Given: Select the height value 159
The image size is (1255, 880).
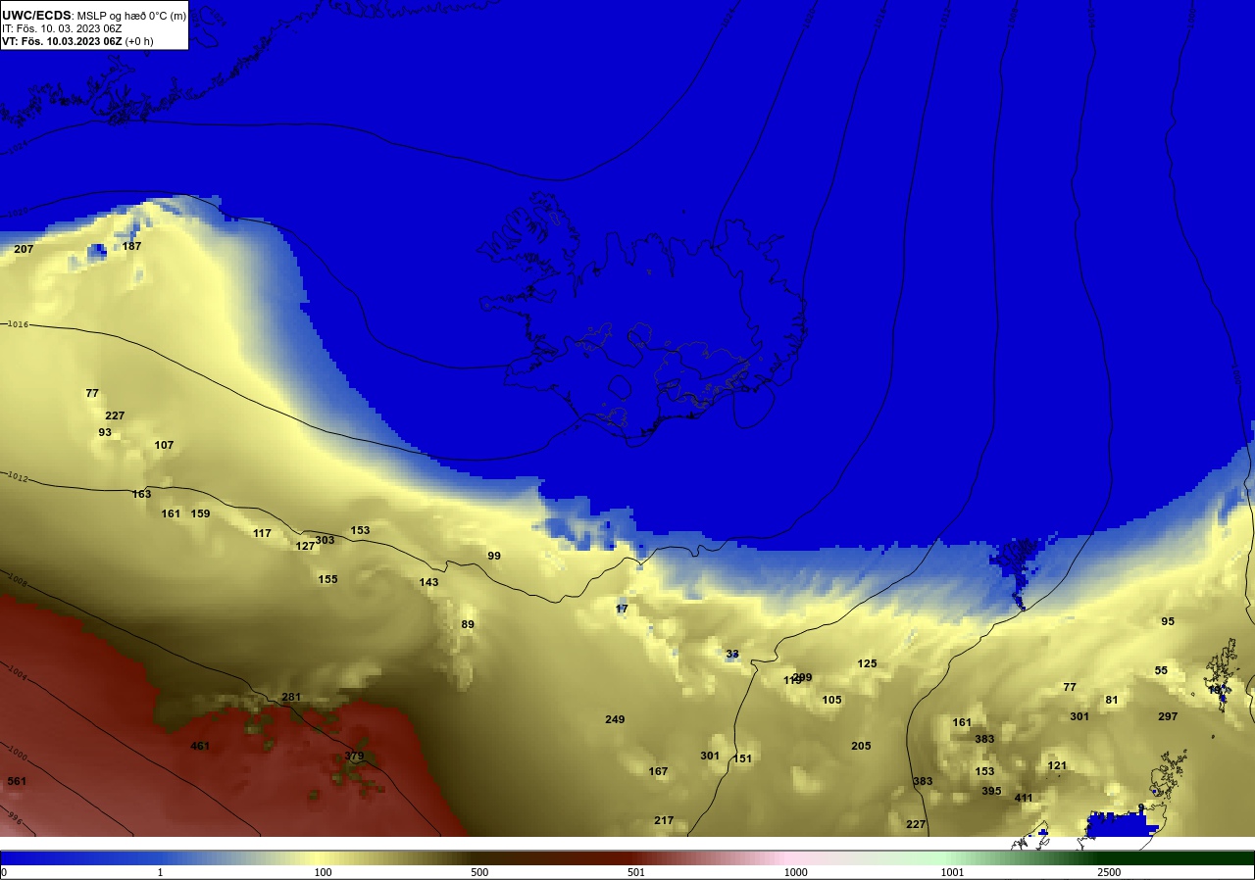Looking at the screenshot, I should tap(200, 513).
